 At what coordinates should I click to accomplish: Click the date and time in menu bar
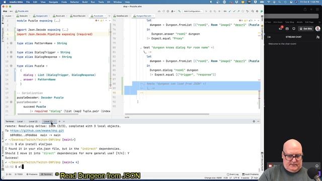point(309,2)
